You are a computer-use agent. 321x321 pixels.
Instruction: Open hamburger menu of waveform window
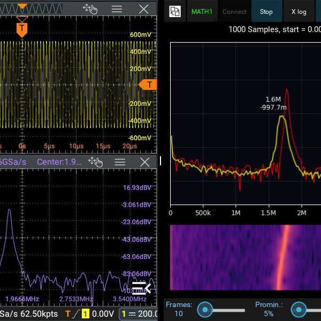(x=117, y=9)
